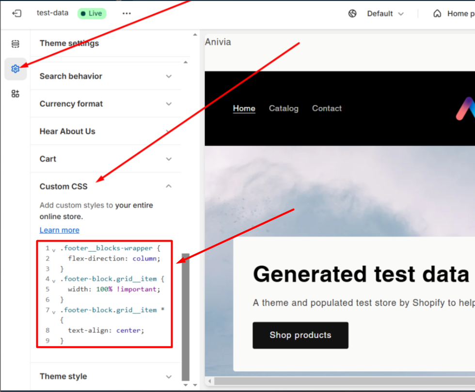Screen dimensions: 475x392
Task: Fold the CSS rule at line 4
Action: 54,281
